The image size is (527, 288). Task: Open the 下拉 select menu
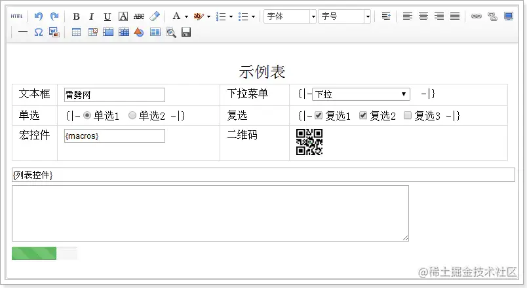(361, 94)
